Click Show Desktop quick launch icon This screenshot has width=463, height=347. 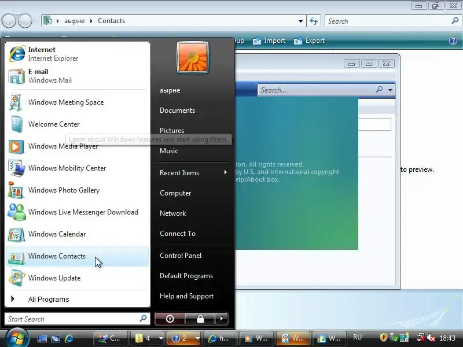pyautogui.click(x=42, y=338)
